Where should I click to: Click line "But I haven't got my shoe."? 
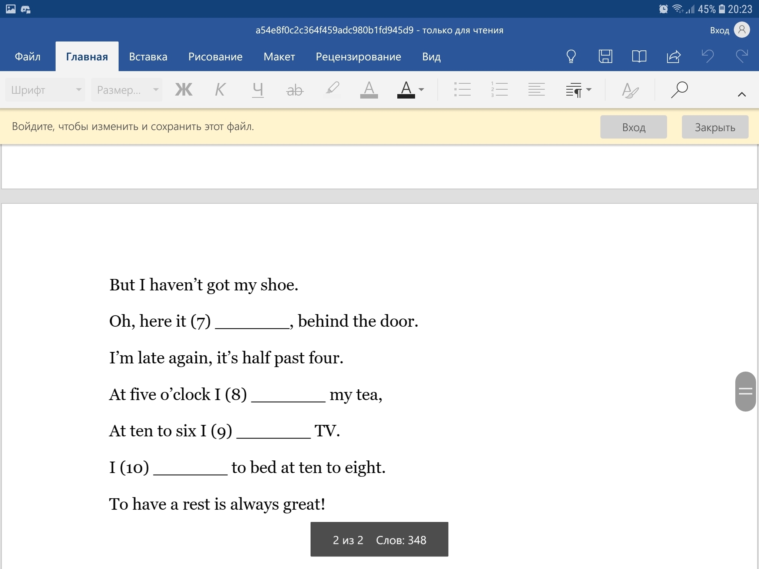[204, 285]
